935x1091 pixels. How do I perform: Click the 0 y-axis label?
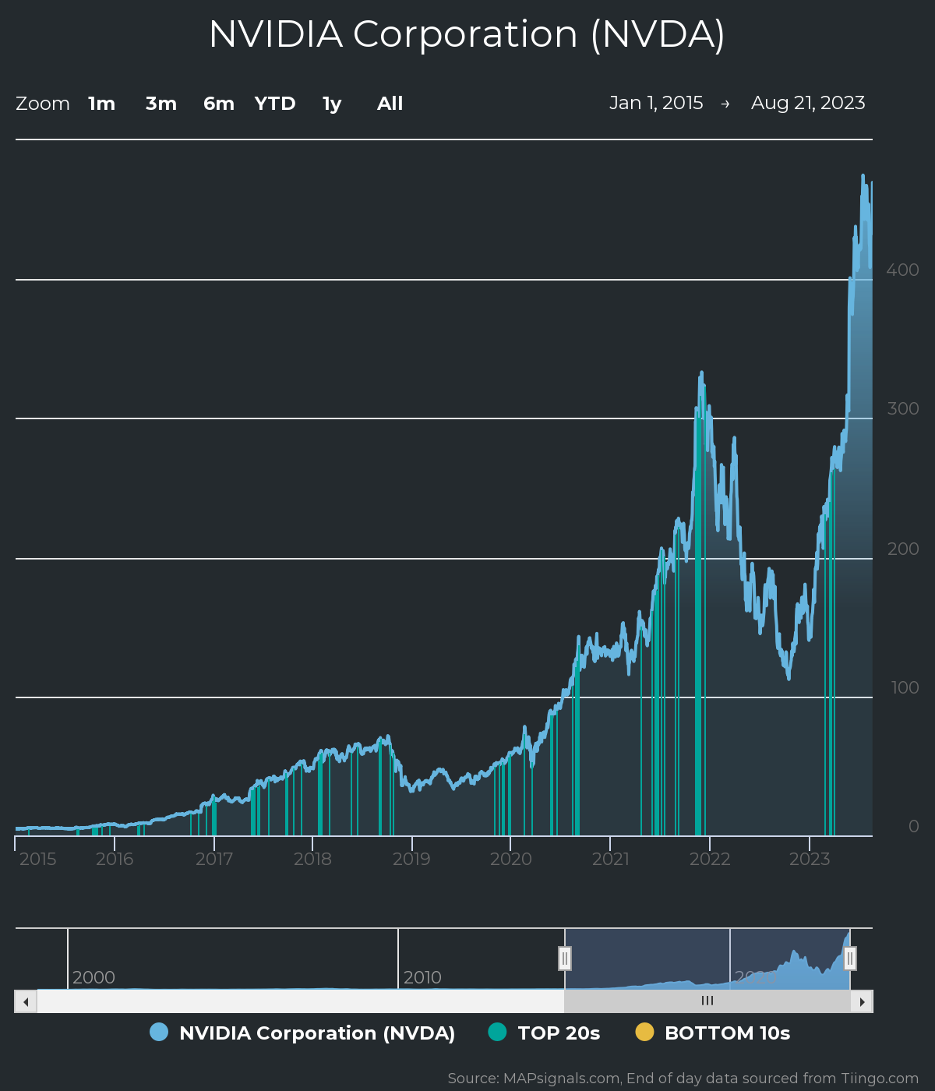(914, 826)
